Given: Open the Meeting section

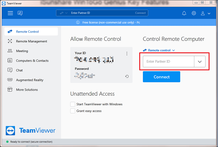Looking at the screenshot, I should pyautogui.click(x=31, y=51).
